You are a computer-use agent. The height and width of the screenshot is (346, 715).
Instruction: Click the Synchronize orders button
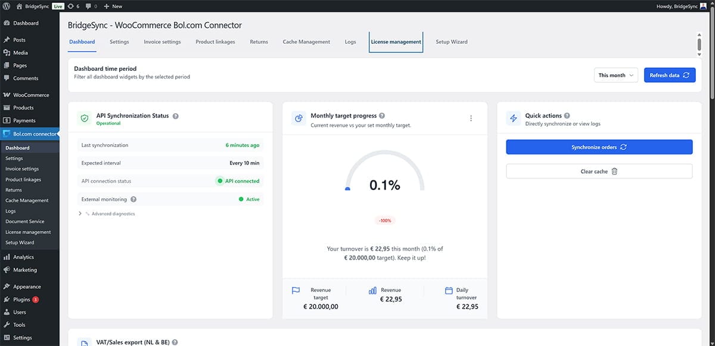point(599,146)
